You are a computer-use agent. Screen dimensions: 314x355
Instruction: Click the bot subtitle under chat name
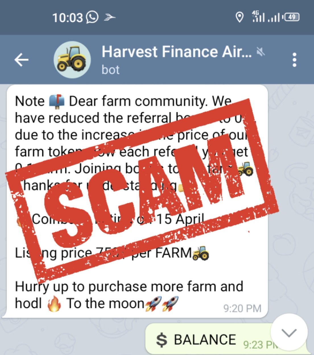111,70
